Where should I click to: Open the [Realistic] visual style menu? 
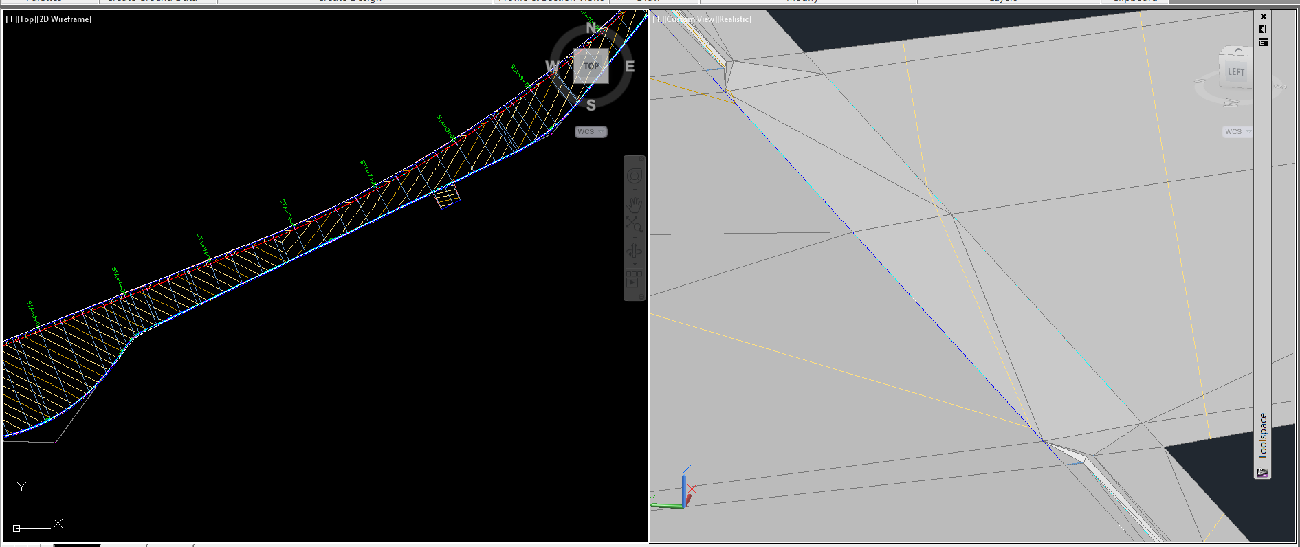[734, 19]
